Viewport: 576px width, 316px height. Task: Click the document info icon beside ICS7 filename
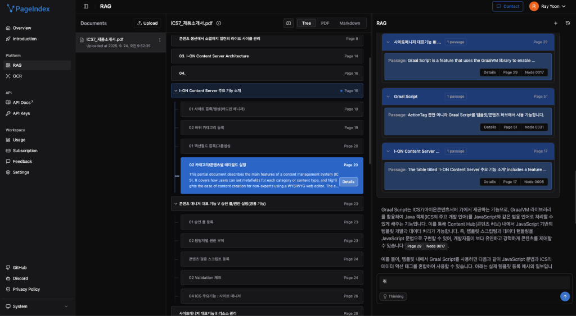point(218,23)
